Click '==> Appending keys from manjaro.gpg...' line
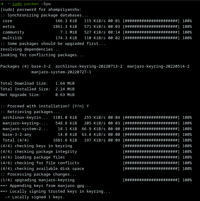Viewport: 200px width, 201px height. 46,186
